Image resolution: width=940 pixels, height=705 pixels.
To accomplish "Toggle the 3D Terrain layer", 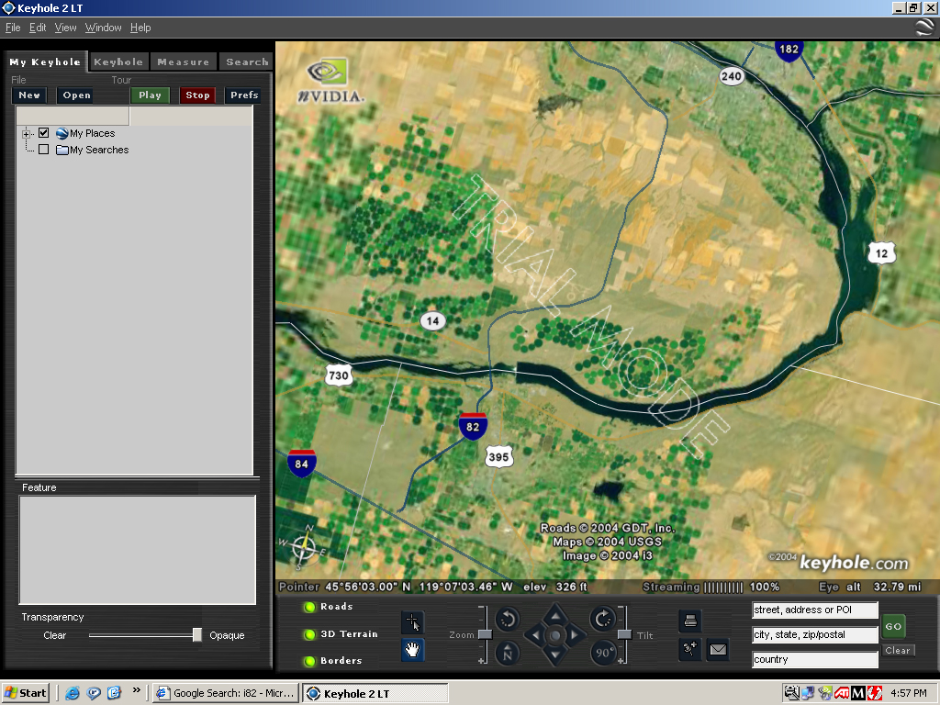I will click(310, 634).
